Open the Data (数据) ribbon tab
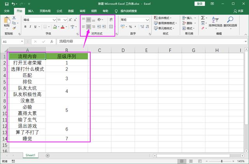The image size is (249, 164). (x=71, y=11)
